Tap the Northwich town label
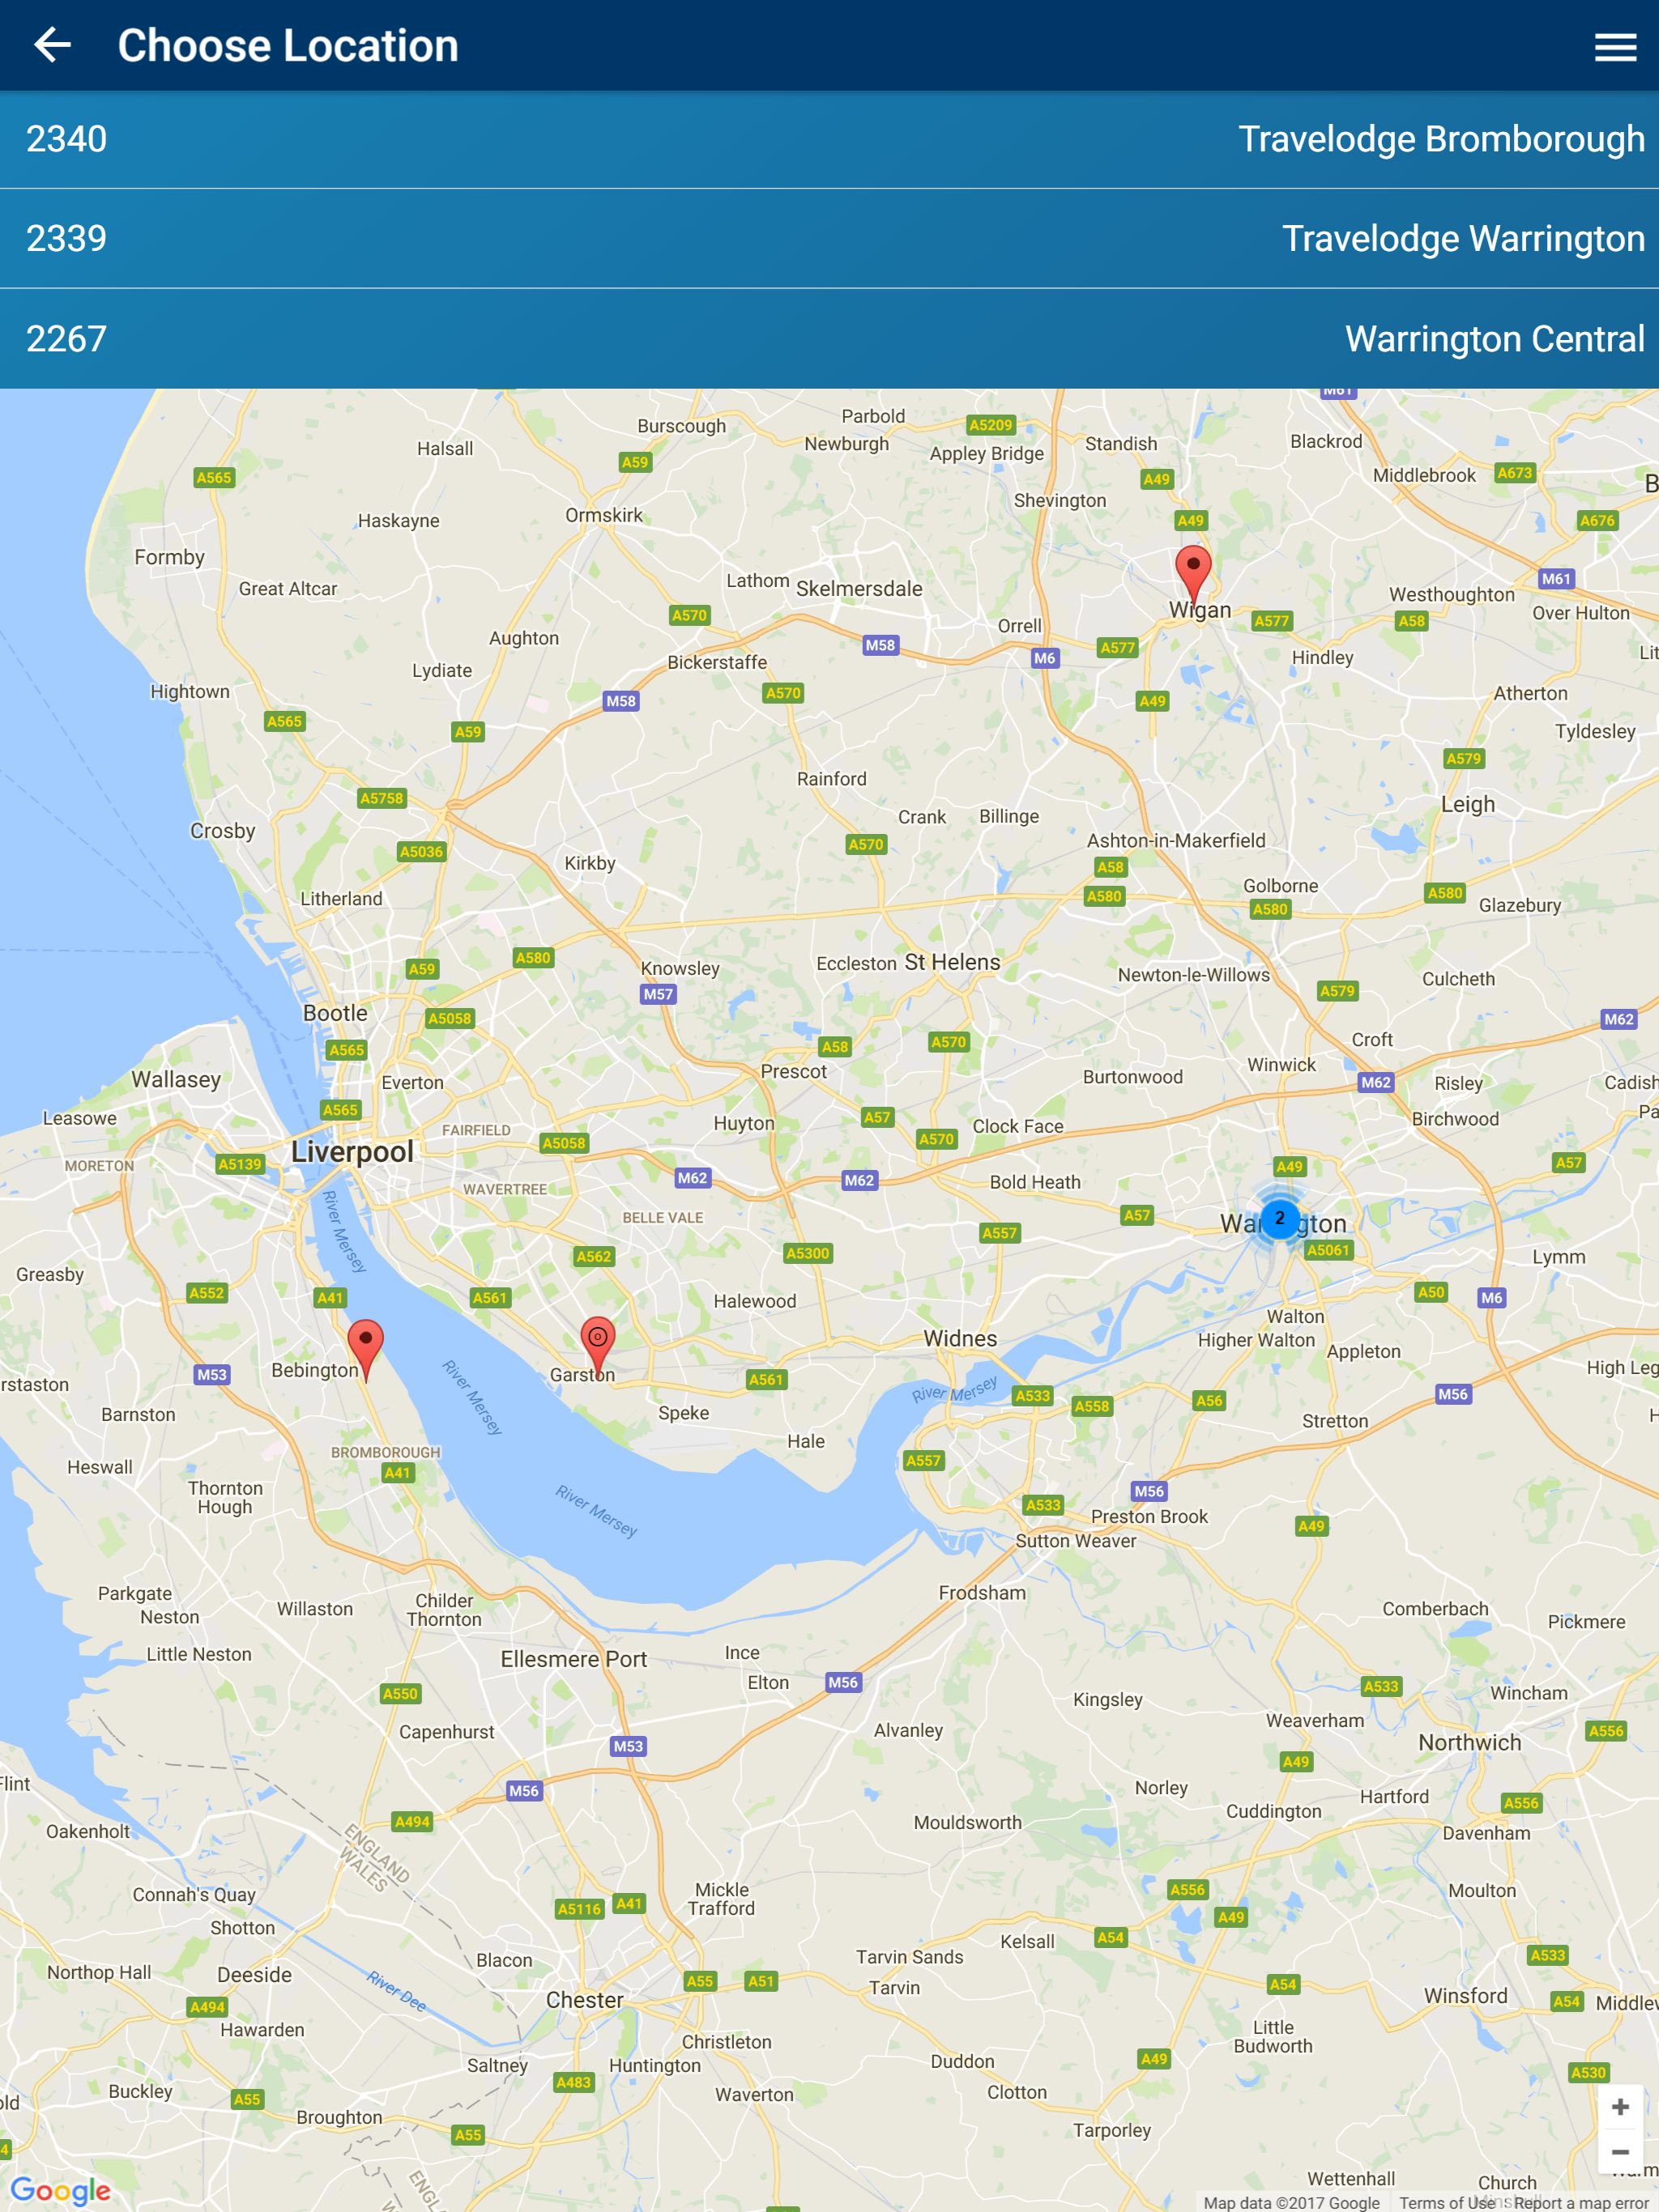Image resolution: width=1659 pixels, height=2212 pixels. (x=1469, y=1742)
